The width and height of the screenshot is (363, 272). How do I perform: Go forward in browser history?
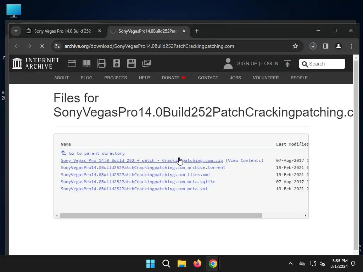coord(29,46)
